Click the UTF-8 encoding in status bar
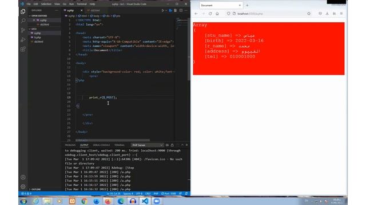 pos(139,194)
